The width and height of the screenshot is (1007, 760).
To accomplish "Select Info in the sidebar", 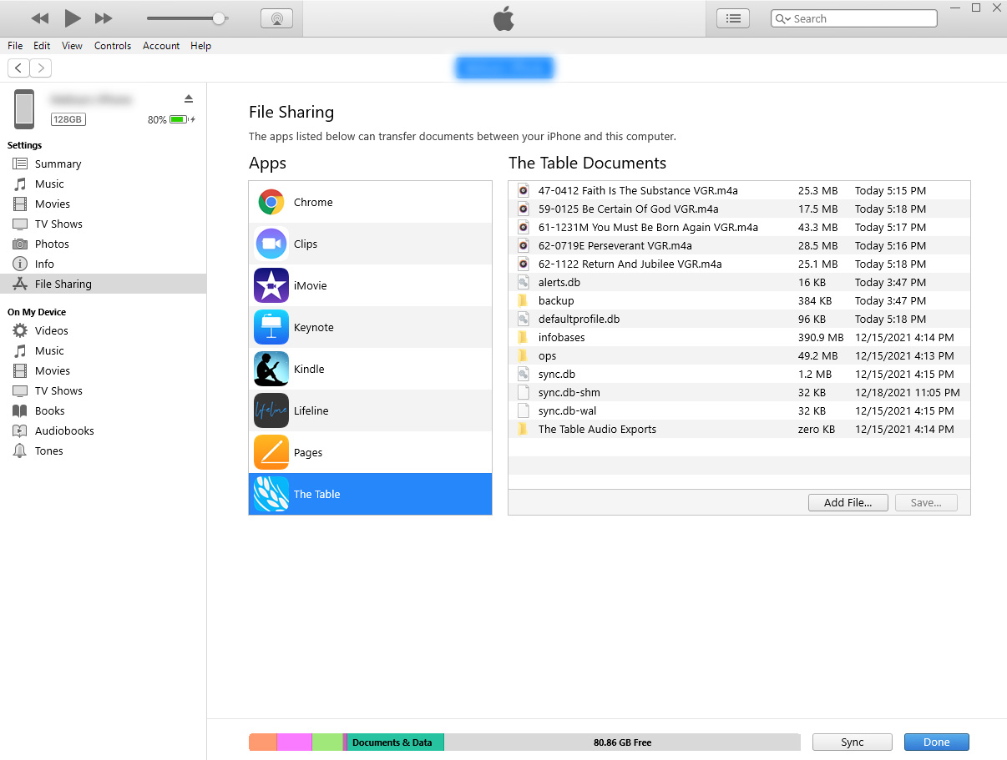I will point(103,264).
